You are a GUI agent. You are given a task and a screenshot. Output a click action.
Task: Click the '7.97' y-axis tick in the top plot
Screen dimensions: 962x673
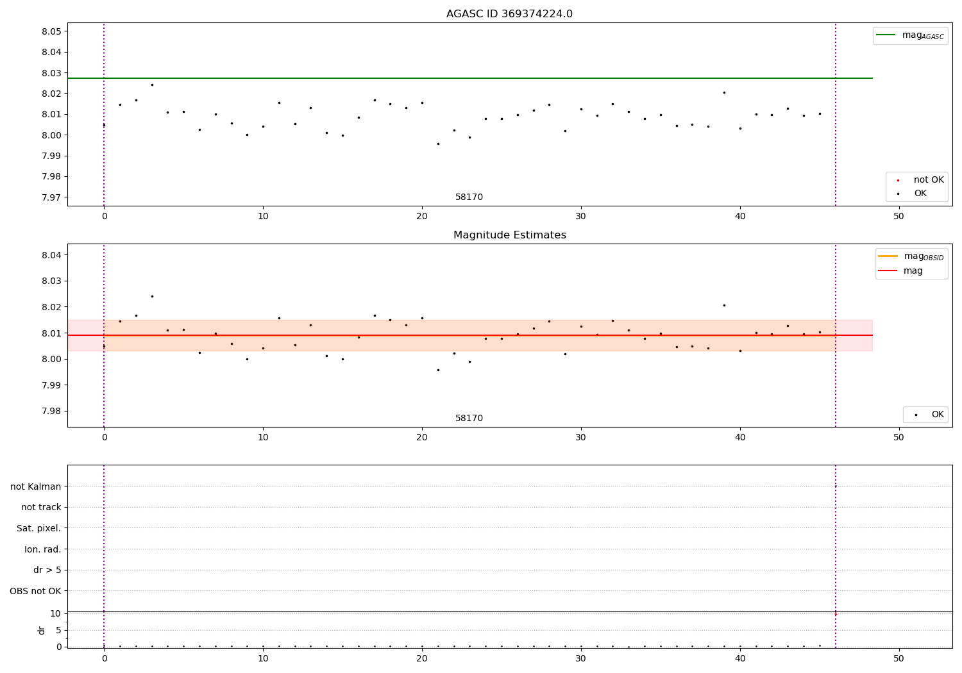[x=51, y=197]
